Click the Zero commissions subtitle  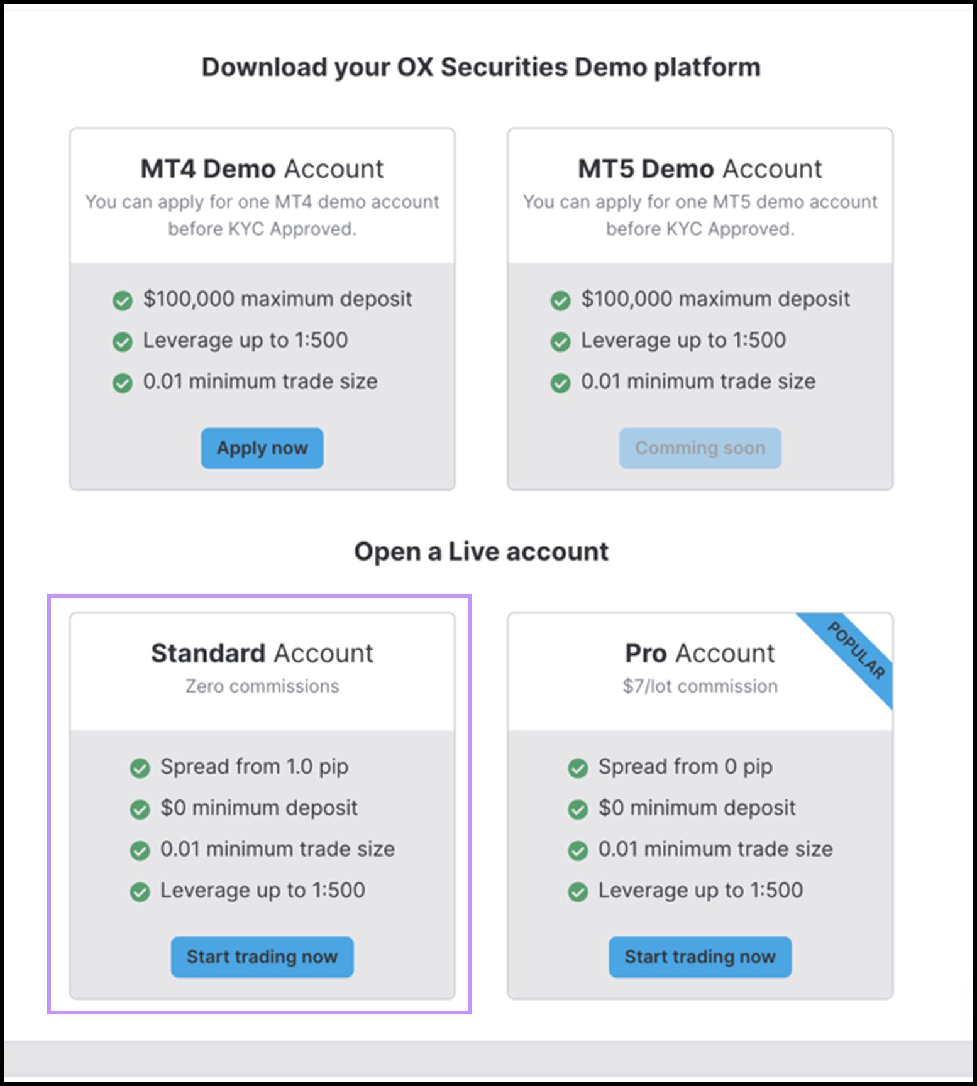[262, 686]
